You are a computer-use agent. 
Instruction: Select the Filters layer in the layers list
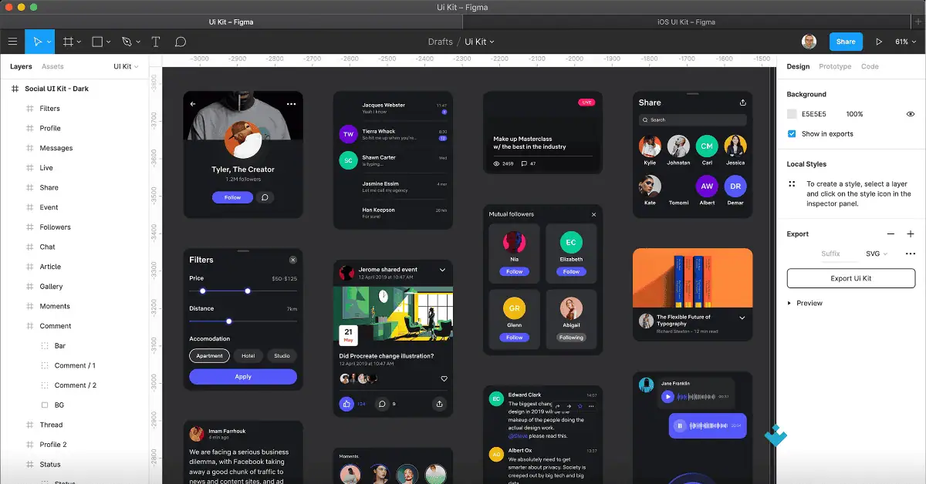[49, 108]
